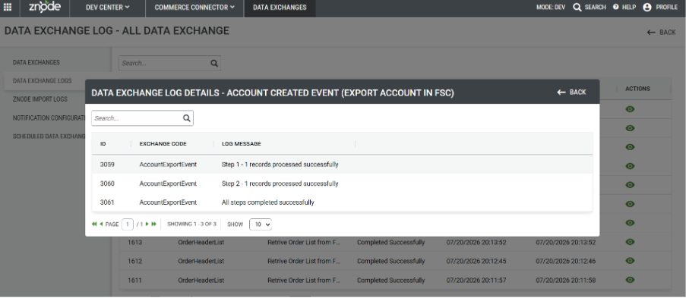This screenshot has width=686, height=298.
Task: Click AccountExportEvent in row 3061
Action: 168,202
